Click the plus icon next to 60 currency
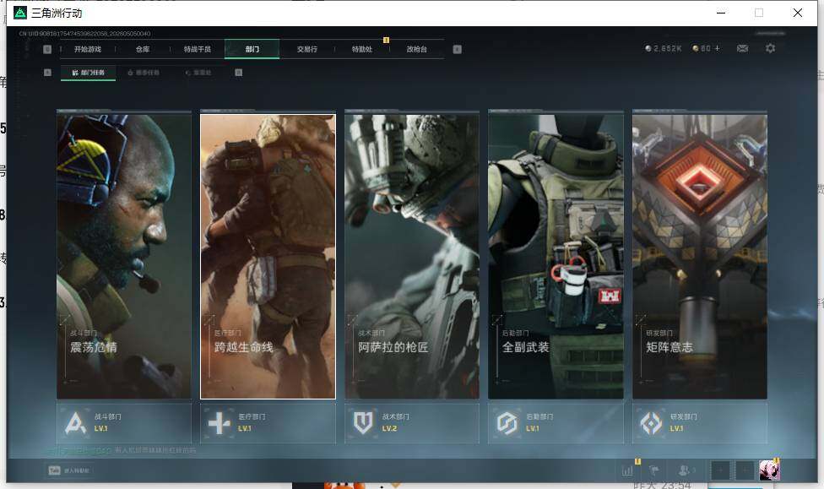Image resolution: width=824 pixels, height=489 pixels. [x=718, y=48]
